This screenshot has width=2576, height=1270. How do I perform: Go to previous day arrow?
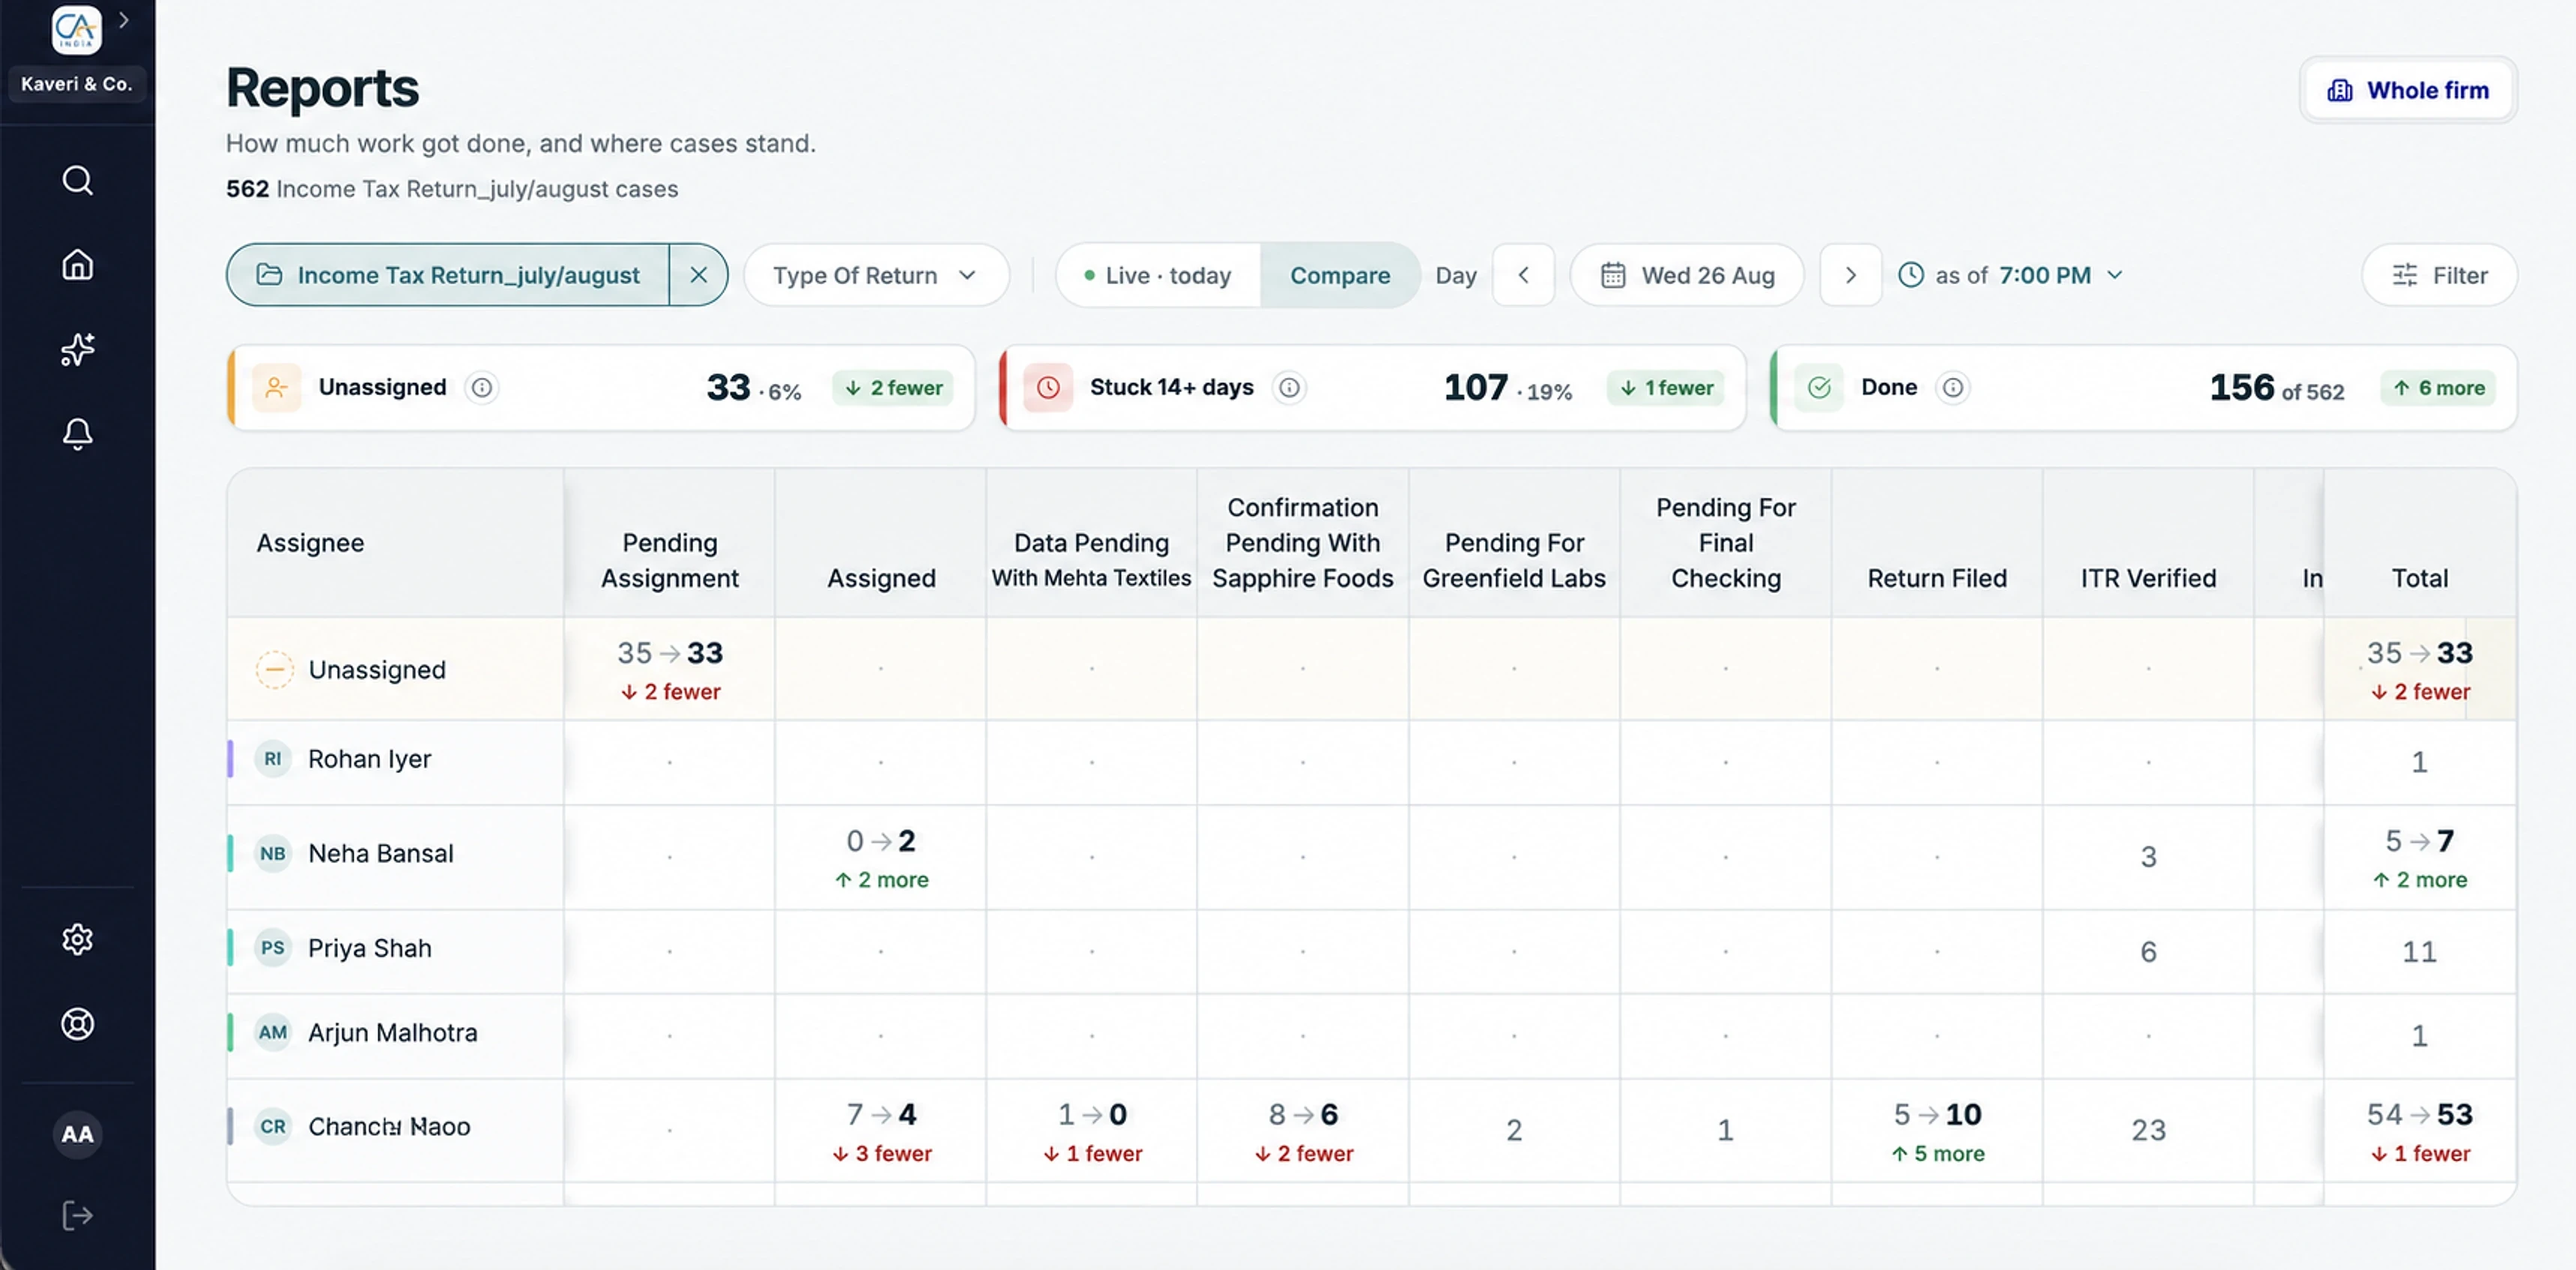[x=1524, y=275]
